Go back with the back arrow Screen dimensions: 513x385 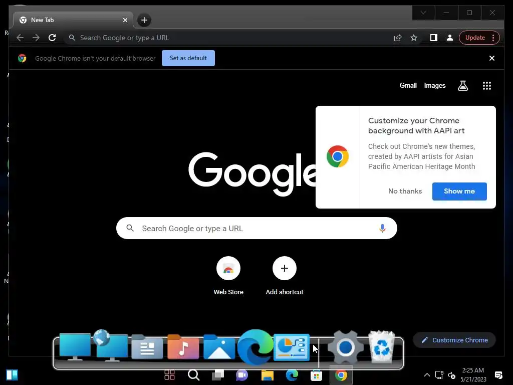[20, 38]
